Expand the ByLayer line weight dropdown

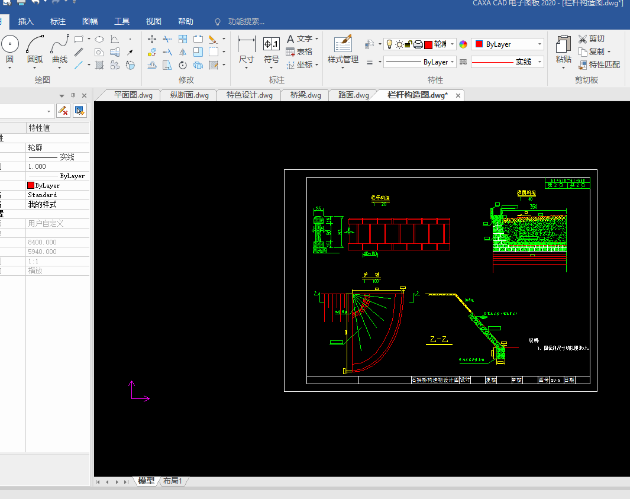[453, 62]
